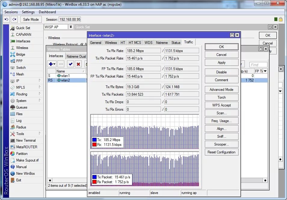Open Interfaces in the sidebar

coord(23,41)
